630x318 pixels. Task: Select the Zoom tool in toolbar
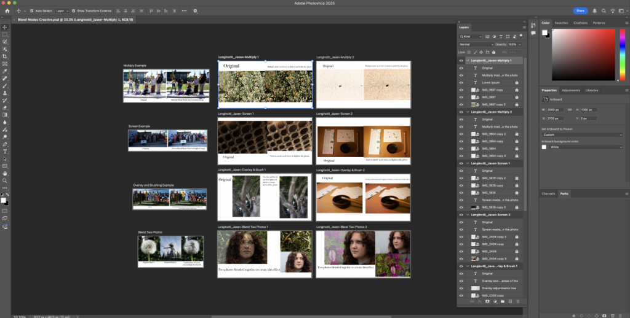click(5, 180)
